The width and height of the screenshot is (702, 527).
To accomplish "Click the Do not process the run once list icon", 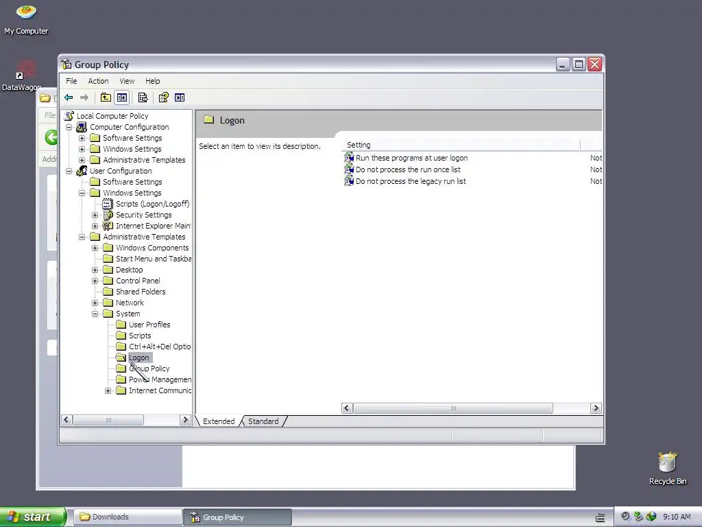I will pos(349,169).
